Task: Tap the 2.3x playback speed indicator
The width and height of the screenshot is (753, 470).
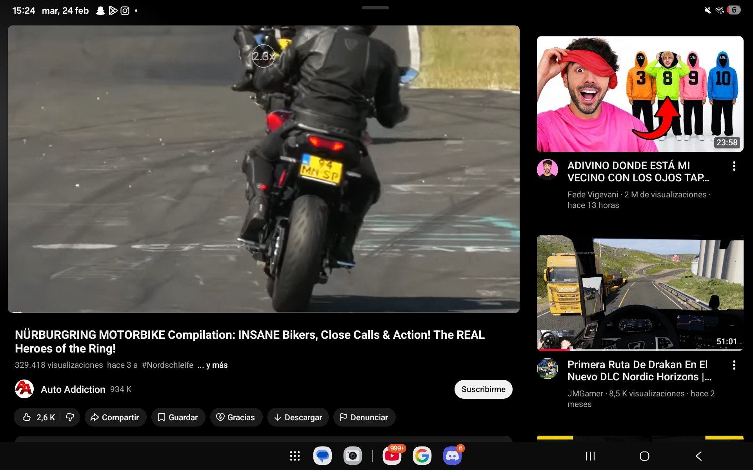Action: tap(263, 56)
